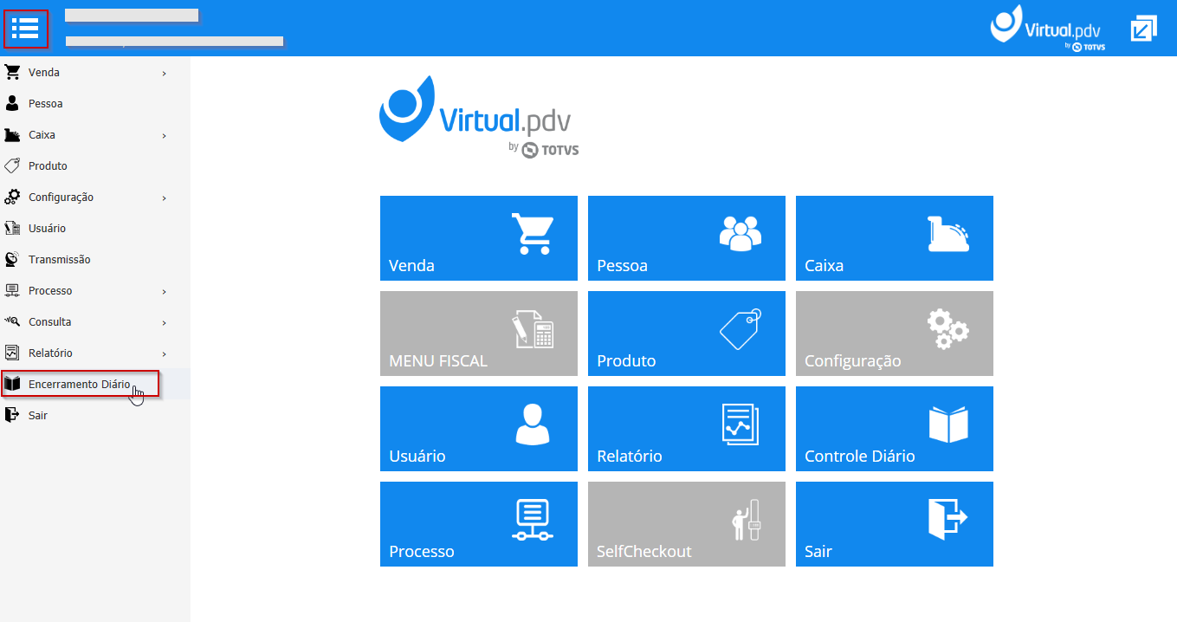Screen dimensions: 1177x622
Task: Click the Venda shopping cart sidebar icon
Action: click(12, 72)
